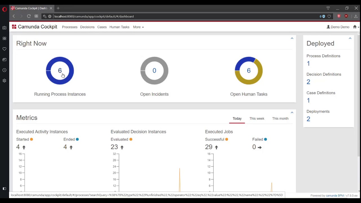Add page to bookmarks heart in address bar

tap(329, 16)
